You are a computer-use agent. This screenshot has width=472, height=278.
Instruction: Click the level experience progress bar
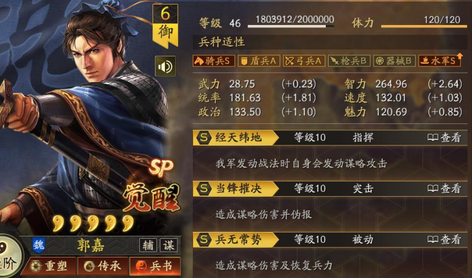click(291, 27)
